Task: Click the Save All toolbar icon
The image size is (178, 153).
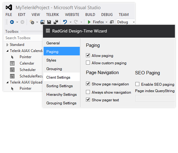Action: pyautogui.click(x=56, y=22)
